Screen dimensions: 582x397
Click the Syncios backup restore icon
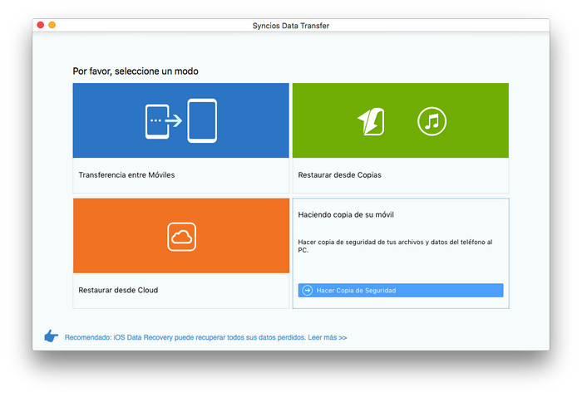point(371,121)
